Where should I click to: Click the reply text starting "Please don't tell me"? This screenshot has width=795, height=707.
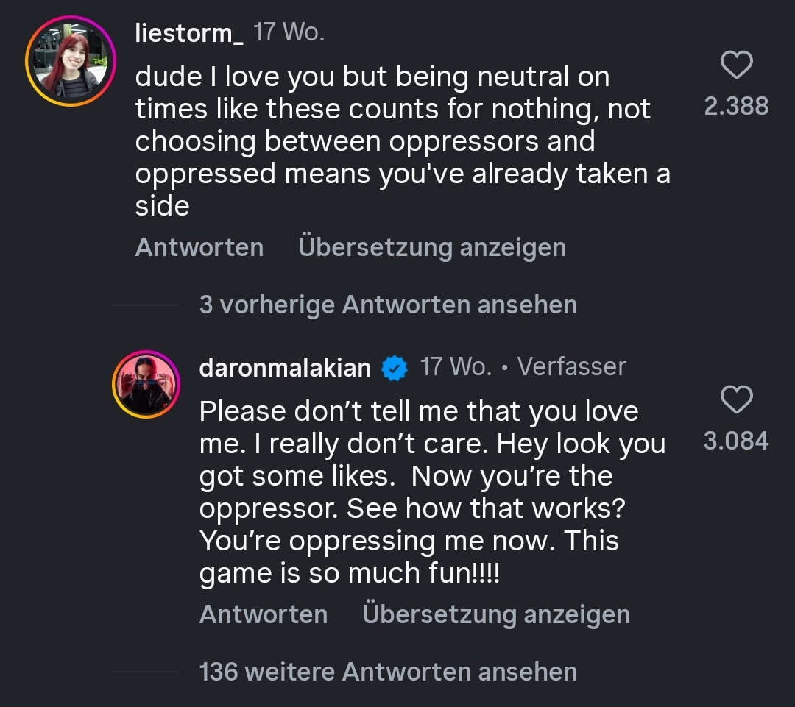tap(432, 492)
